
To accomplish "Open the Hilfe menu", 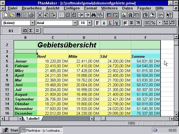I will tap(160, 8).
